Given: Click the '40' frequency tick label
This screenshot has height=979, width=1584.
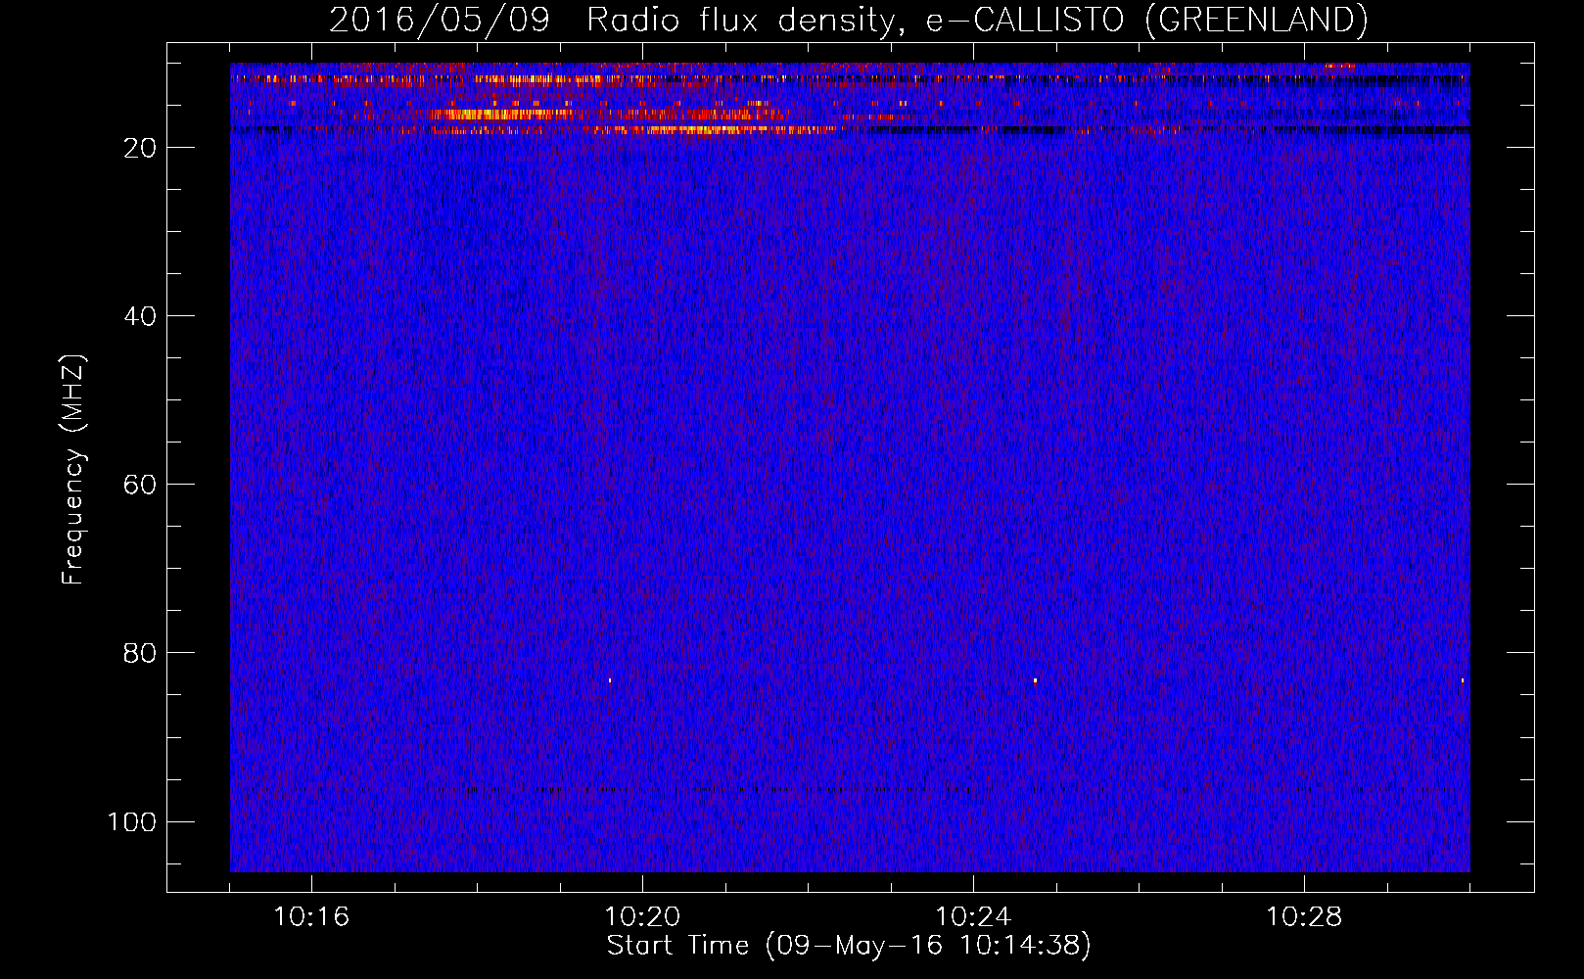Looking at the screenshot, I should (x=141, y=316).
